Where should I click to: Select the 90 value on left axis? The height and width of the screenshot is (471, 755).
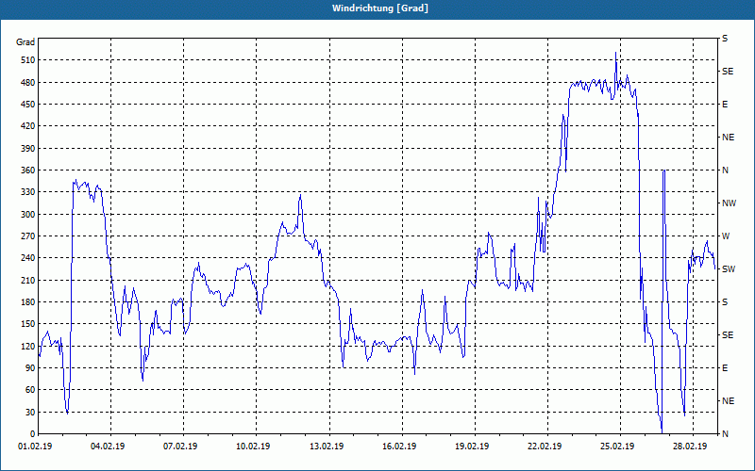[x=30, y=368]
